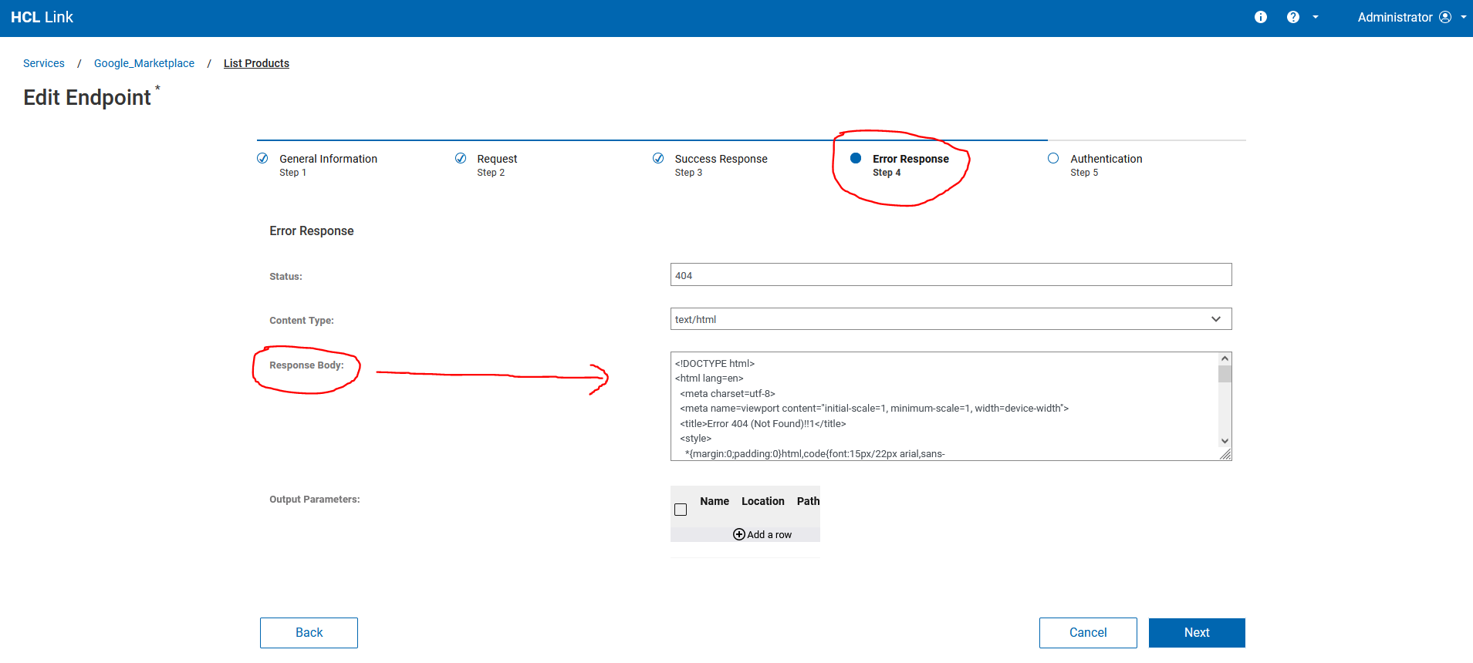This screenshot has height=663, width=1473.
Task: Click the HCL Link logo
Action: (x=42, y=17)
